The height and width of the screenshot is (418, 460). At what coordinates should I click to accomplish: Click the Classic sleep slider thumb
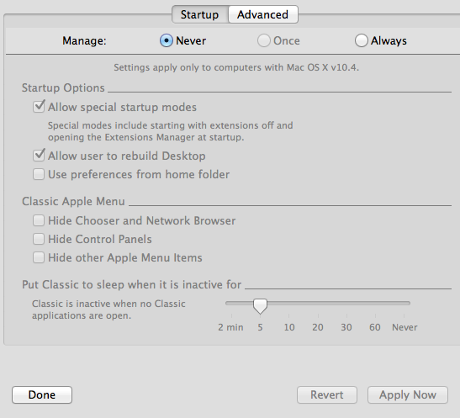(260, 306)
